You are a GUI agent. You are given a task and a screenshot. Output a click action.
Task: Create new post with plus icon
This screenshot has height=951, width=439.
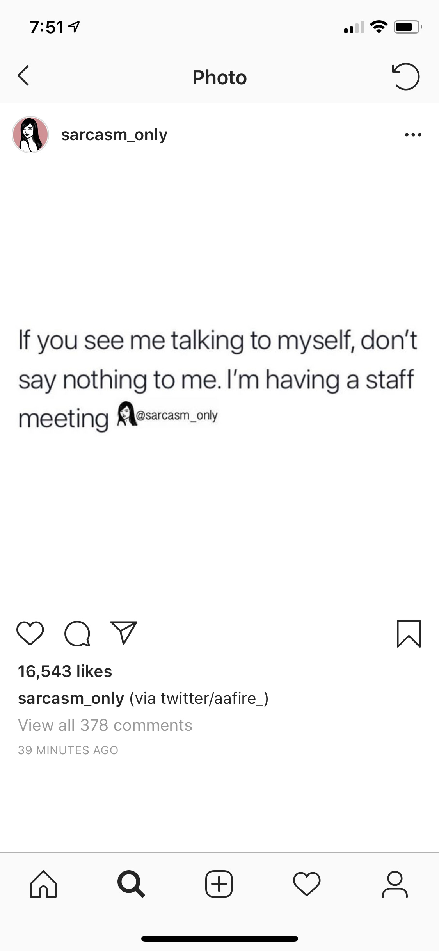point(219,884)
